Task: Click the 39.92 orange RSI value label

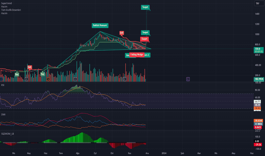Action: coord(257,108)
